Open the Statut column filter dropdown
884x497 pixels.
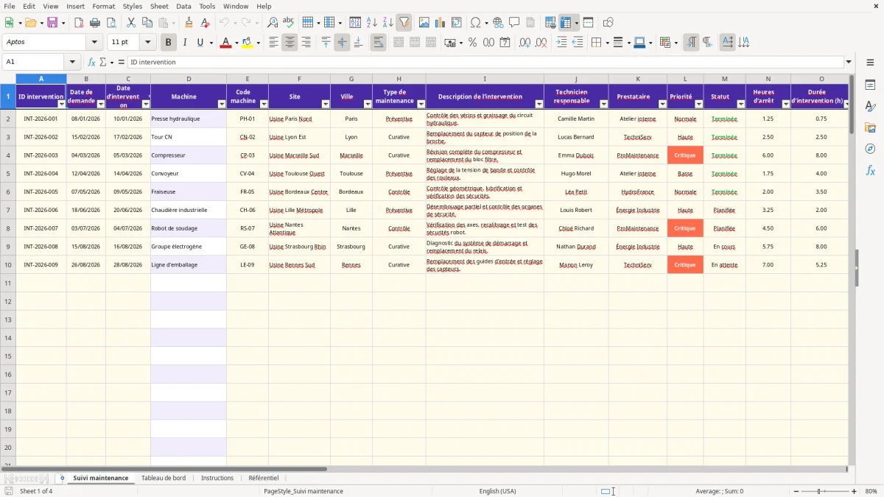[740, 104]
